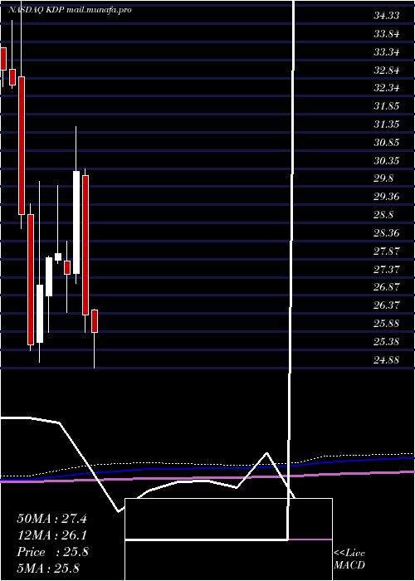The height and width of the screenshot is (581, 415).
Task: Click the 31.35 price axis label
Action: tap(387, 124)
